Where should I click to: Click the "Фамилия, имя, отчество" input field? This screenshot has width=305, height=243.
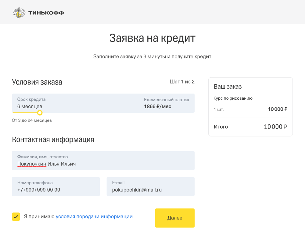coord(103,160)
